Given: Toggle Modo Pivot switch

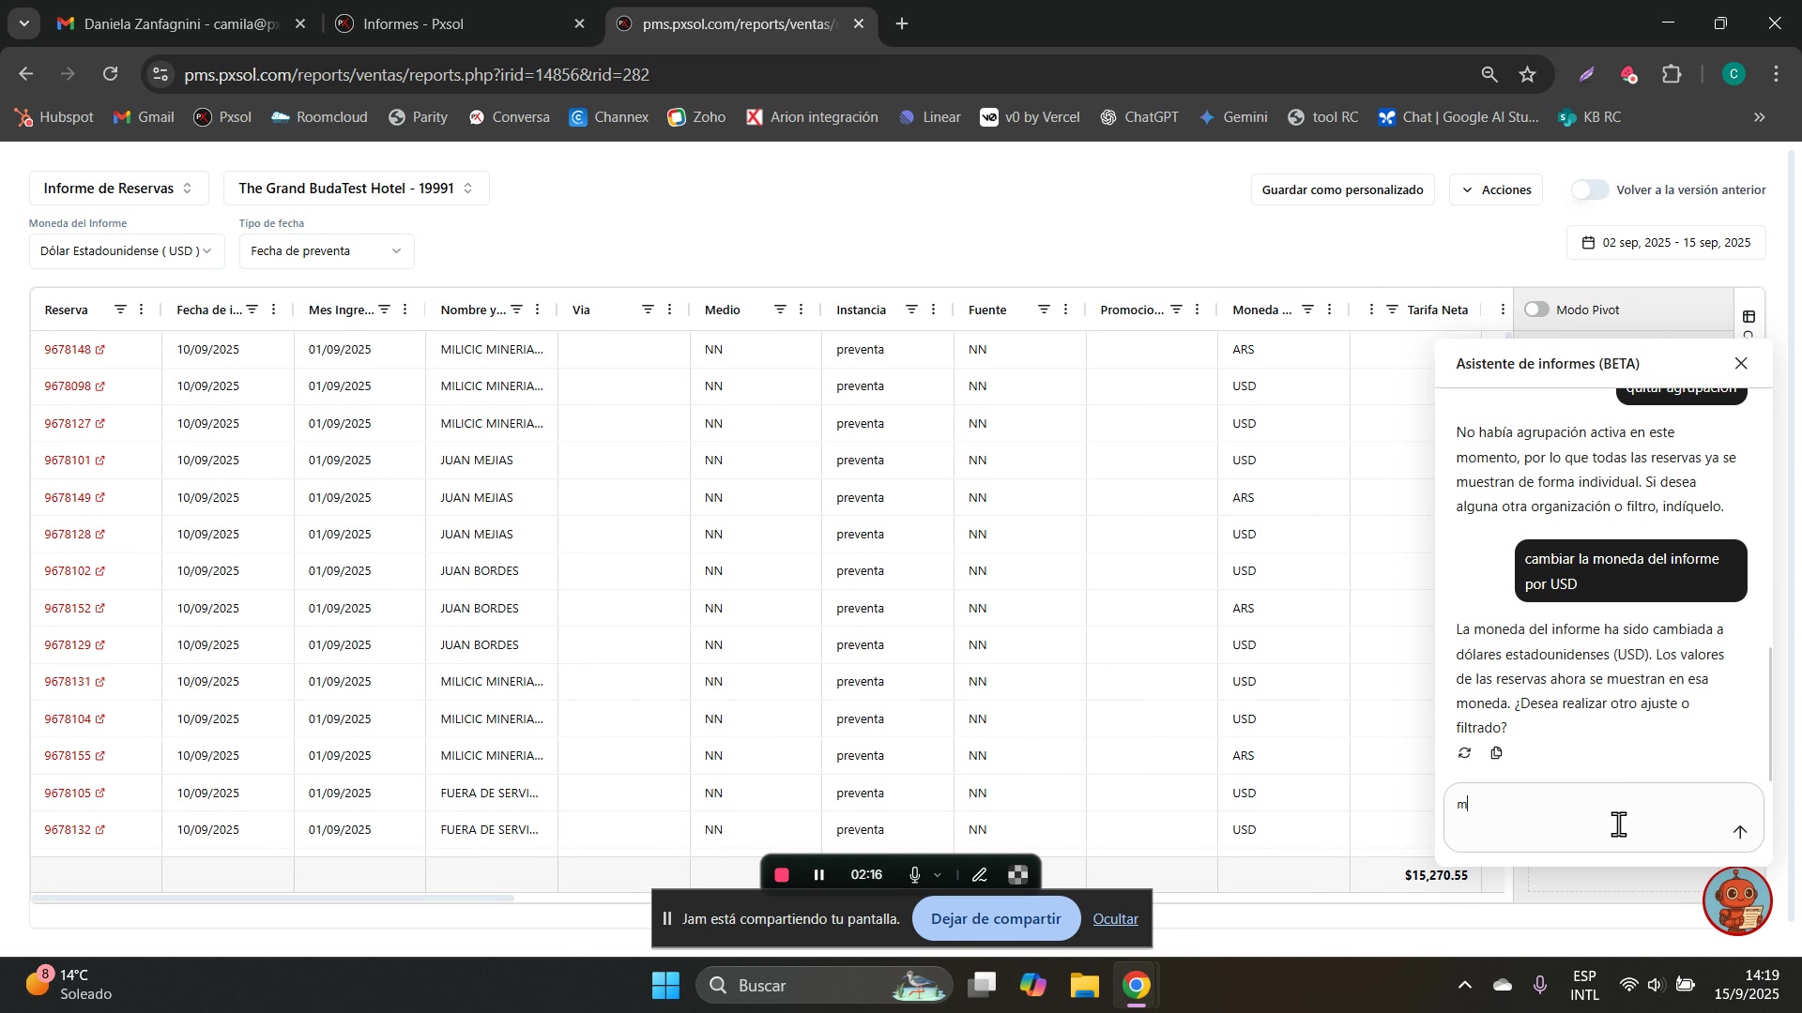Looking at the screenshot, I should point(1535,310).
